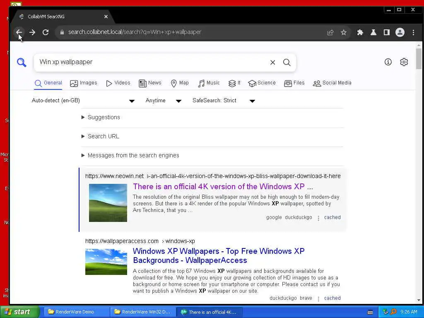The image size is (424, 318).
Task: Switch to the General tab
Action: (x=48, y=83)
